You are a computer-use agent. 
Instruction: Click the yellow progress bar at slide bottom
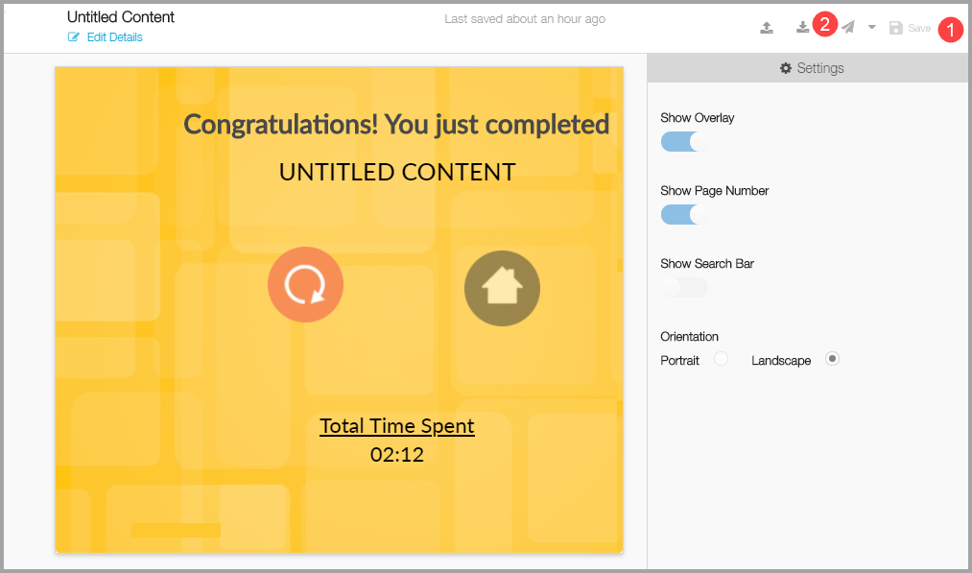pyautogui.click(x=176, y=530)
